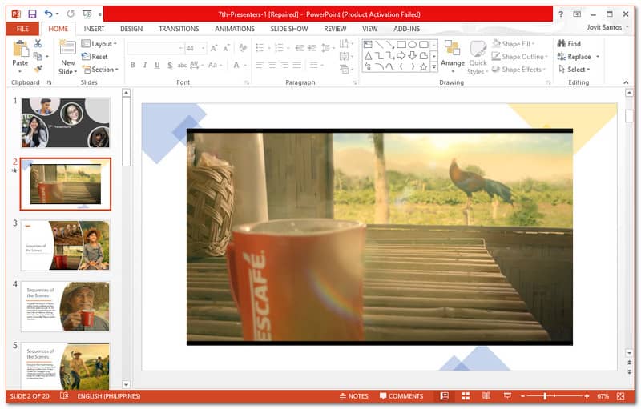Select the rectangle shape in gallery

(401, 45)
